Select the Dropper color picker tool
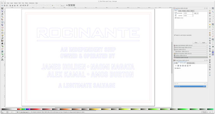This screenshot has width=215, height=114. (x=2, y=57)
